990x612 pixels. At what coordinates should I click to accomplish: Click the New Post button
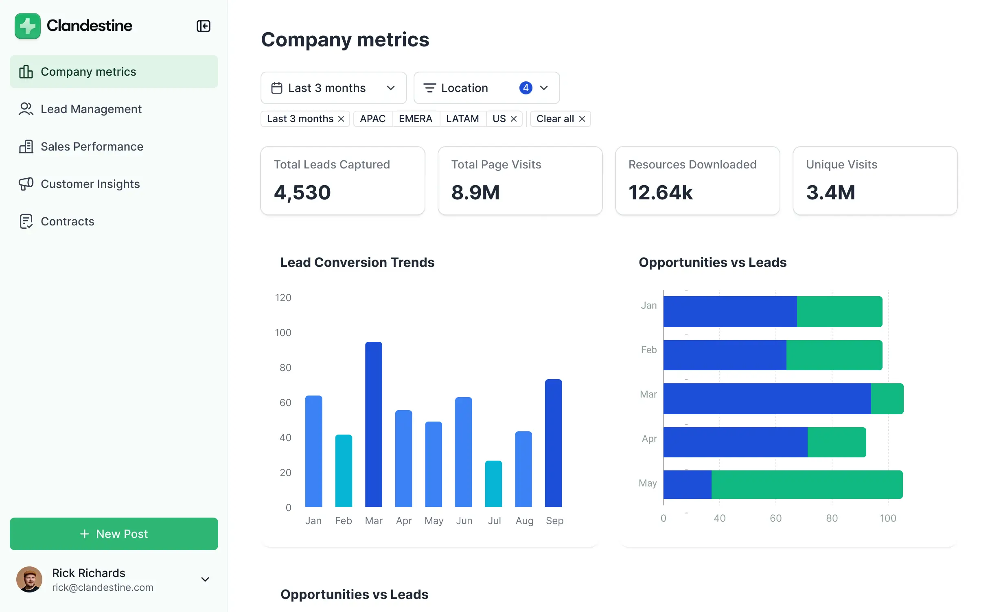114,534
